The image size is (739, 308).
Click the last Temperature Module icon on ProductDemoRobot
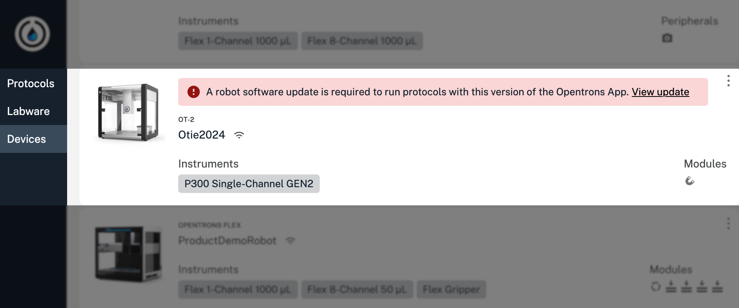[717, 287]
